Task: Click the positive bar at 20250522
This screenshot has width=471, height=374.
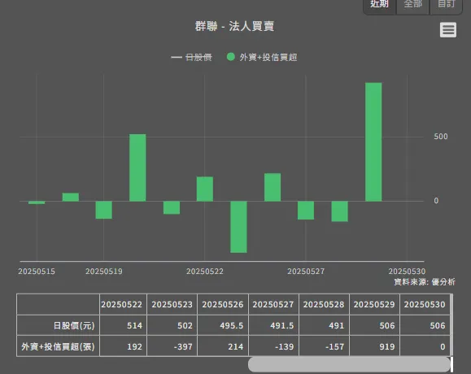Action: click(205, 189)
